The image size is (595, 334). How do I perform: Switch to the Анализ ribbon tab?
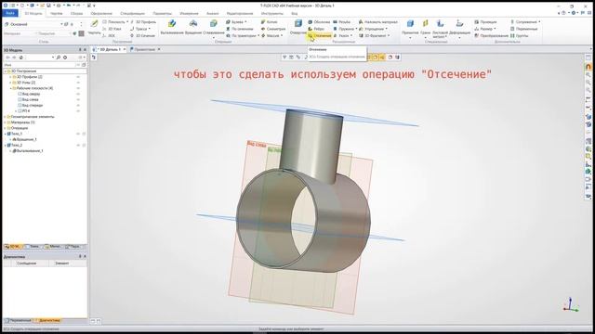[x=212, y=13]
